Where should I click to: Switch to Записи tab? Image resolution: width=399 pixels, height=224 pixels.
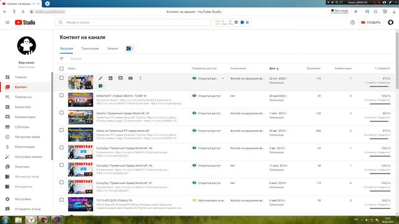pos(112,49)
